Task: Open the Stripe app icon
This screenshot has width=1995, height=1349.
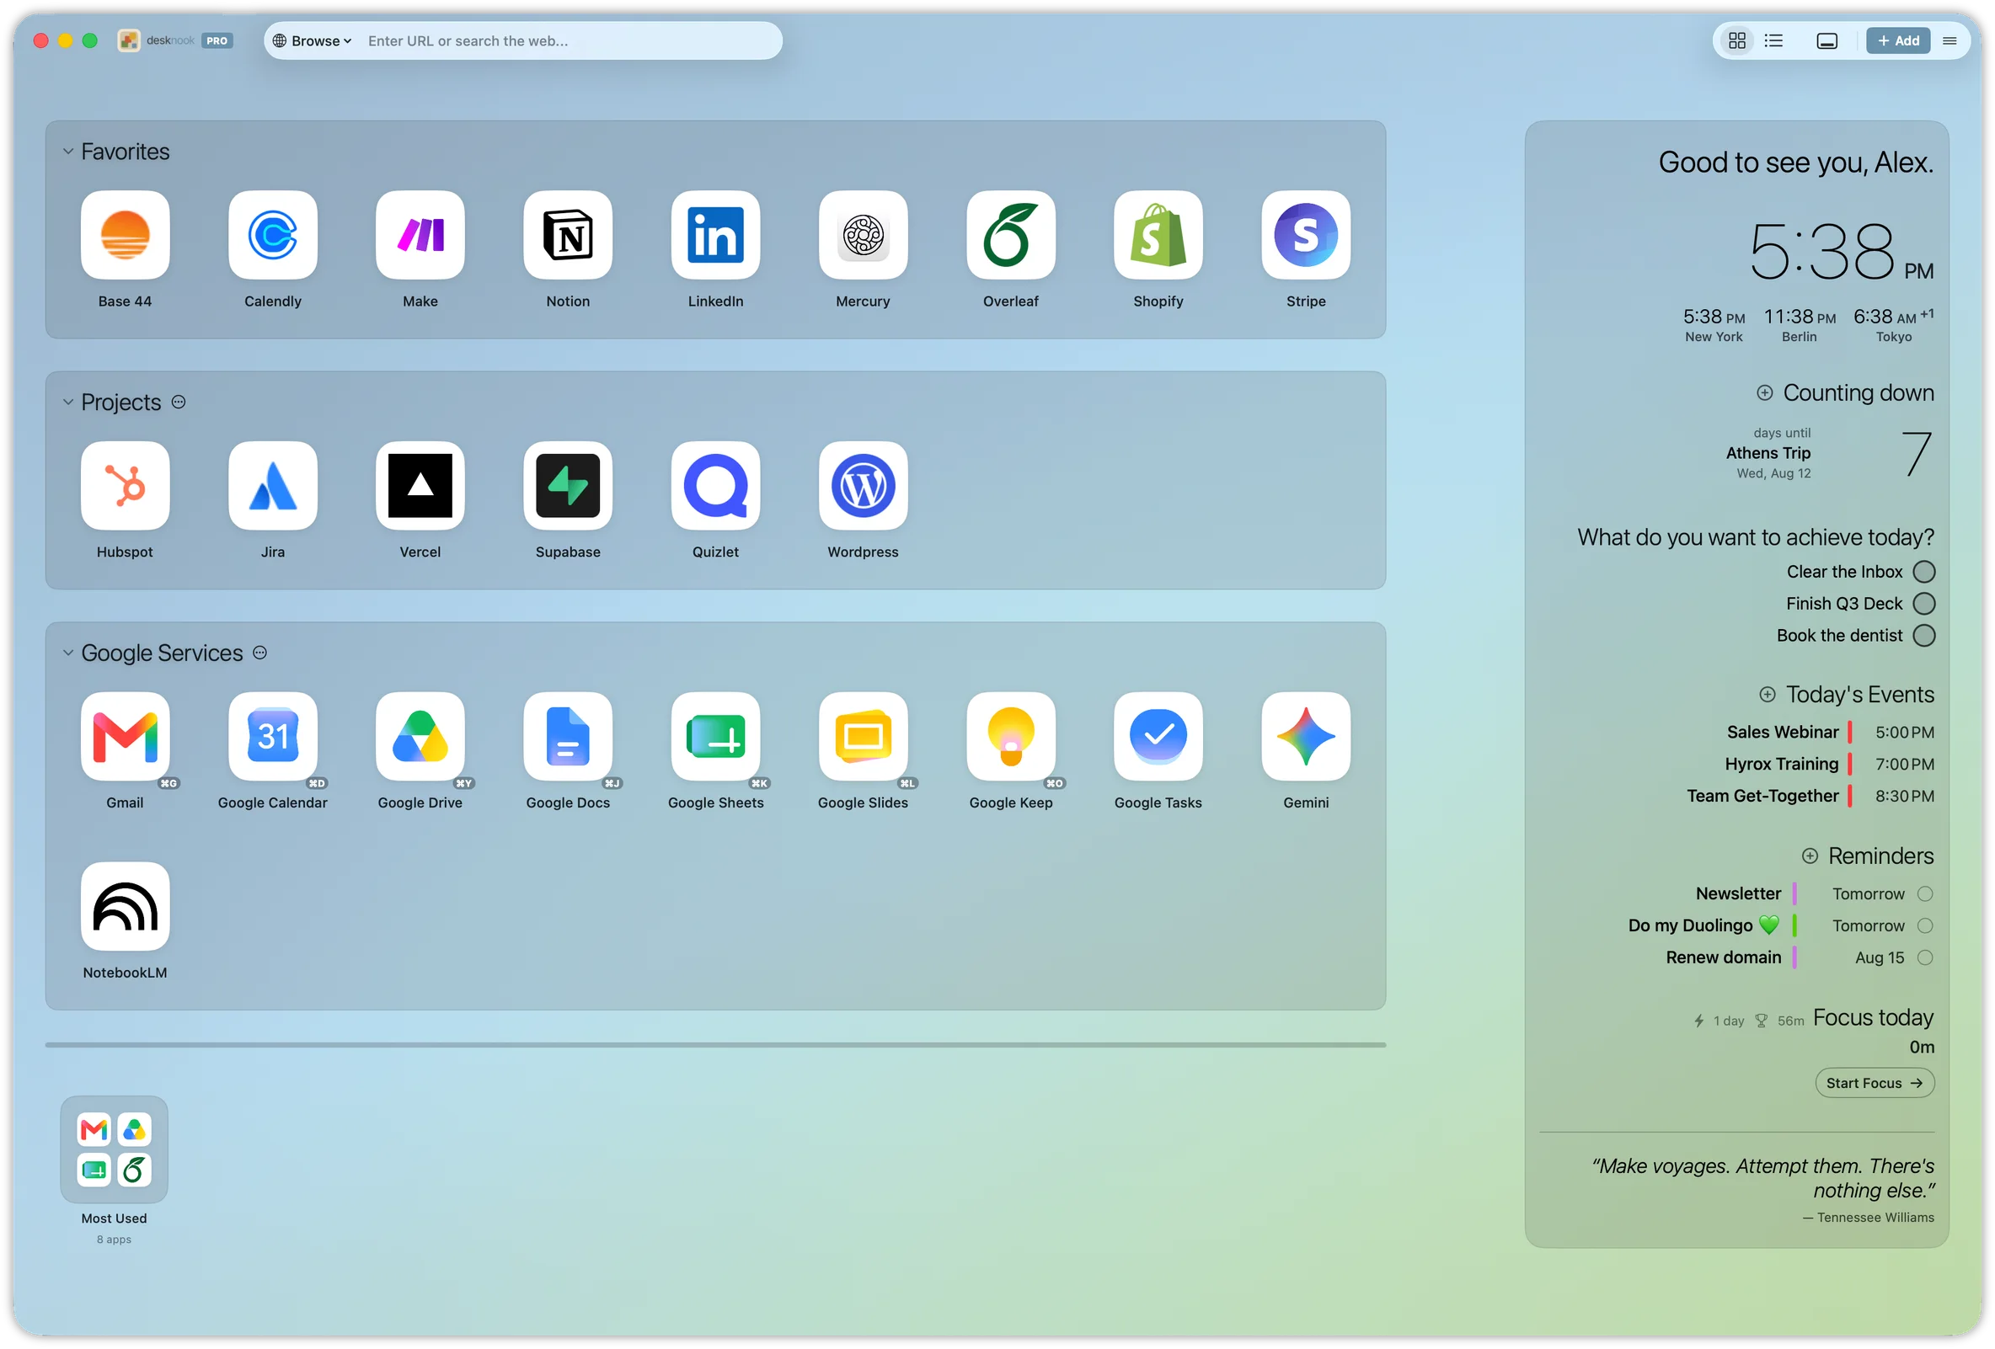Action: (x=1307, y=234)
